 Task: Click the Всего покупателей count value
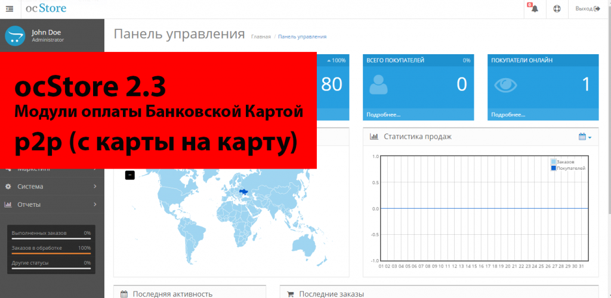(x=461, y=85)
